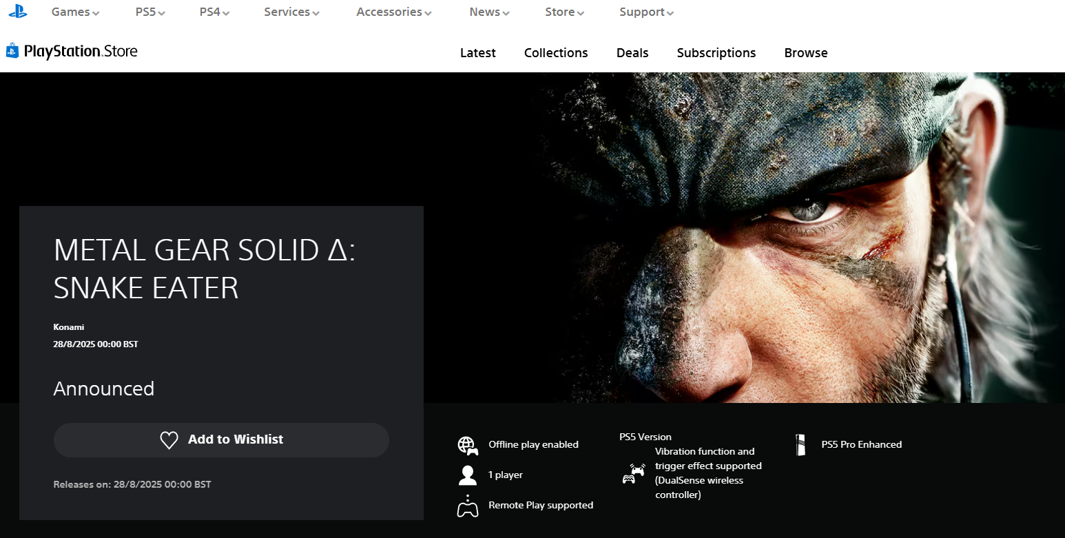This screenshot has height=538, width=1065.
Task: Select the Subscriptions tab
Action: [716, 52]
